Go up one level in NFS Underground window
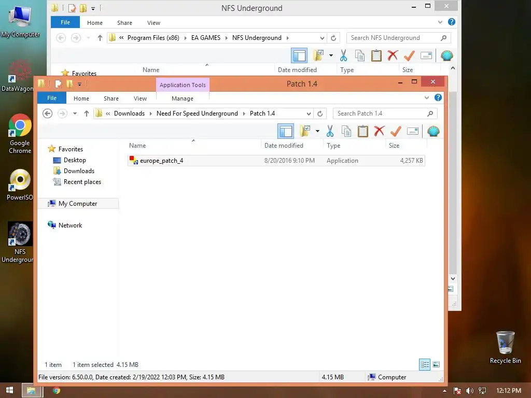531x398 pixels. pyautogui.click(x=100, y=38)
